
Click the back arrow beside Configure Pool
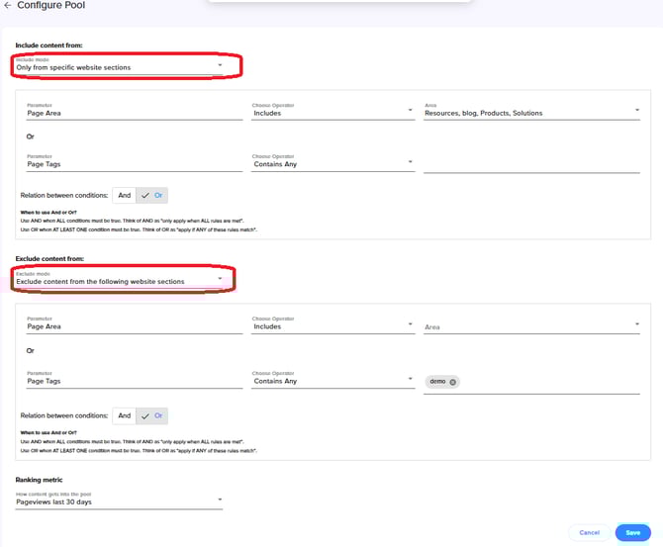tap(8, 6)
